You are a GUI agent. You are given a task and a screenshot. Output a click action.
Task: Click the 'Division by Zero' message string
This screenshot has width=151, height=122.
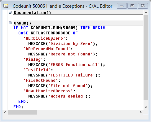70,44
